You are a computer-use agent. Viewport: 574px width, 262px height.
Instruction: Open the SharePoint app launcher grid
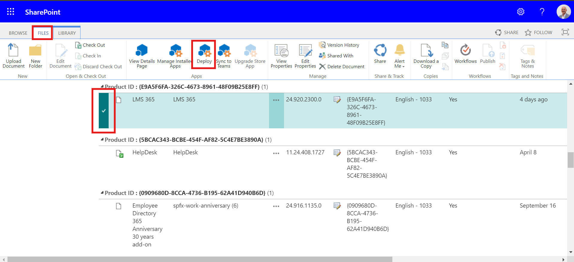(10, 12)
